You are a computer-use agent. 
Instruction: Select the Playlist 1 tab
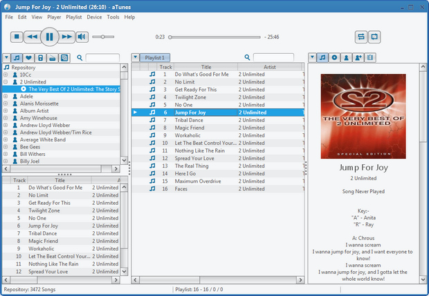coord(155,57)
